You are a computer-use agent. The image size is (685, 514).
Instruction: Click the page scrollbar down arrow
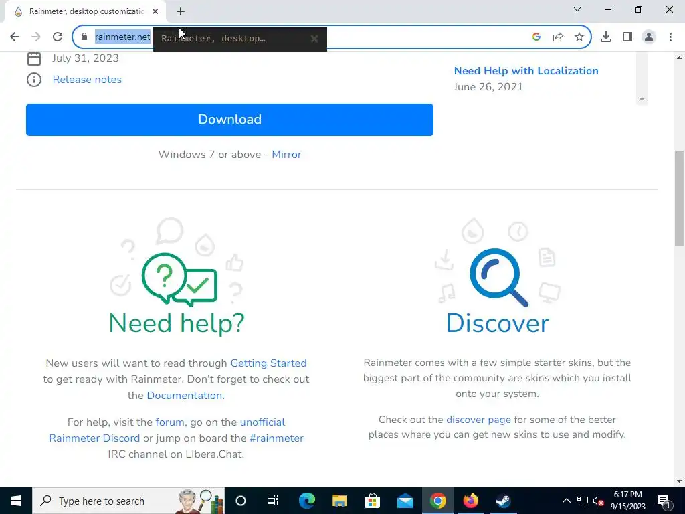tap(680, 481)
